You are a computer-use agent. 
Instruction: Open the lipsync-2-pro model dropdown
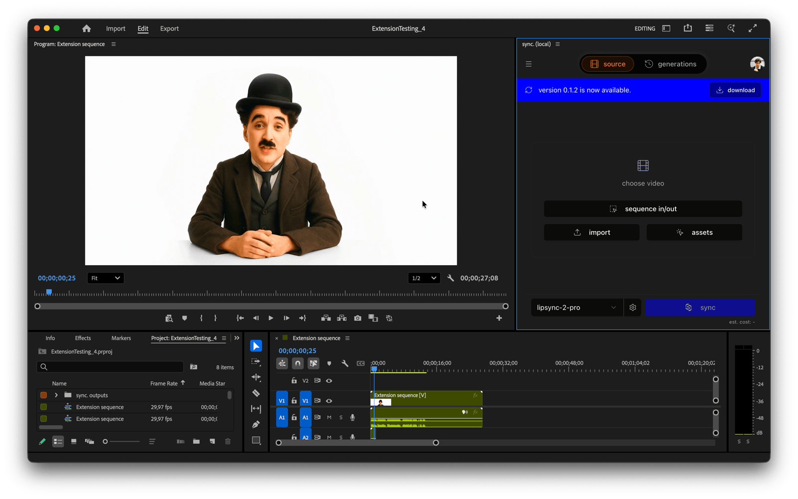point(577,308)
